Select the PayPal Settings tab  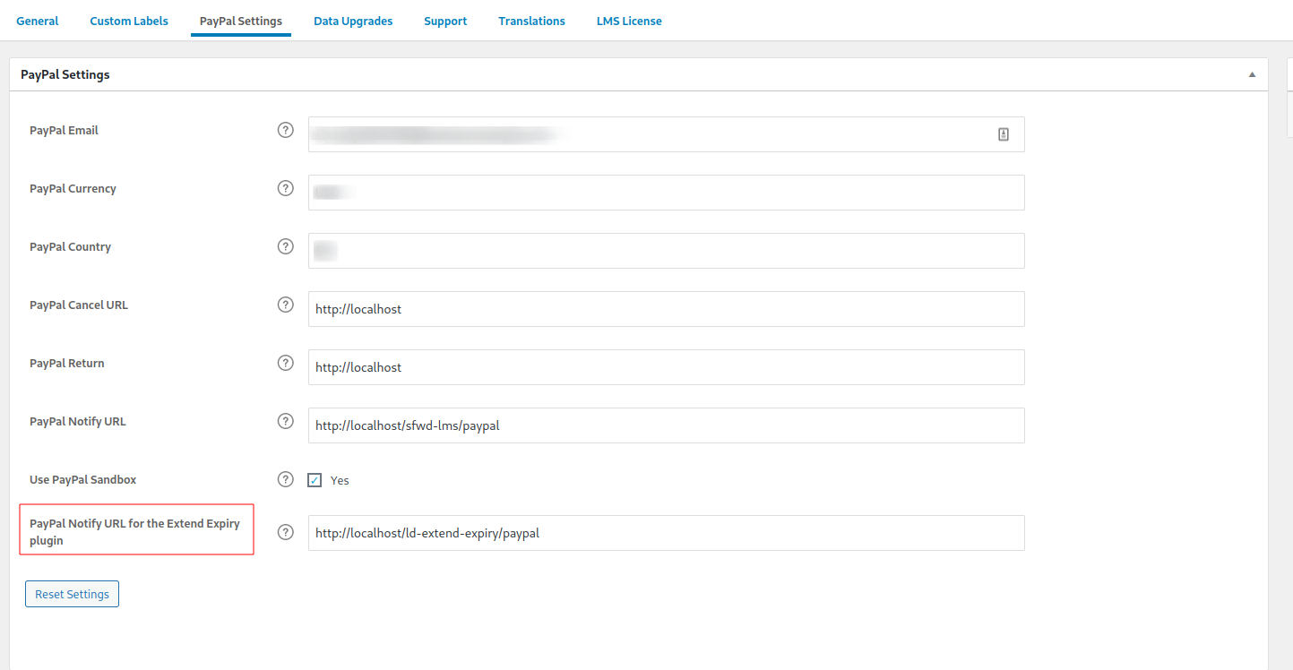pos(241,21)
